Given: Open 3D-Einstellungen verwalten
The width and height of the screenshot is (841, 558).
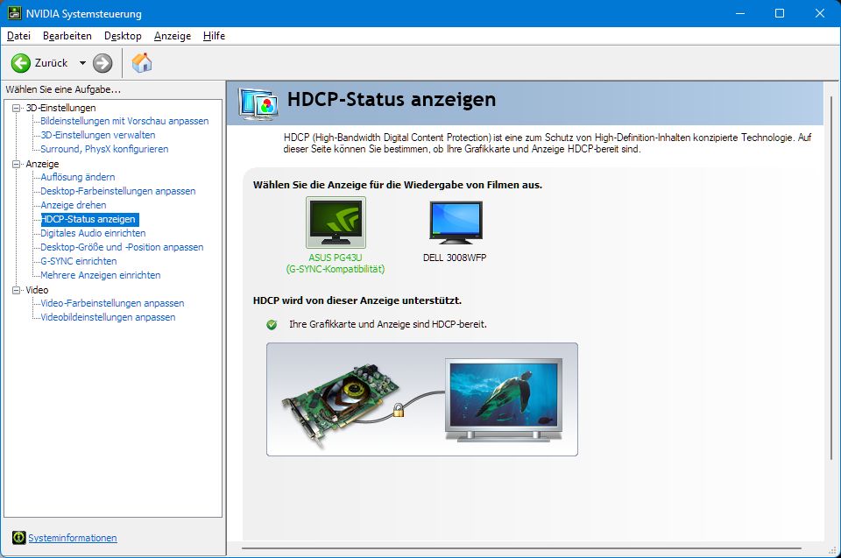Looking at the screenshot, I should tap(98, 135).
